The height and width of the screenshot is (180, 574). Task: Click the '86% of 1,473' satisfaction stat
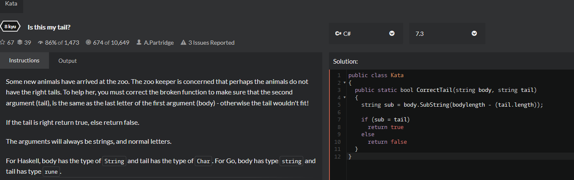(x=62, y=43)
